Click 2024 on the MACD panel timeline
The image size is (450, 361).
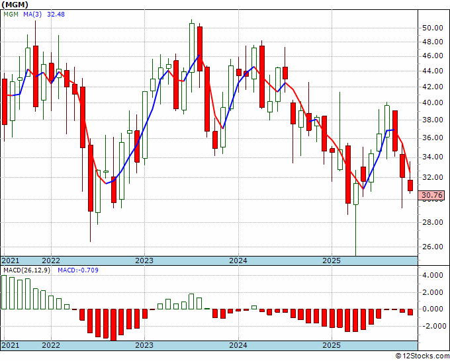(x=238, y=345)
